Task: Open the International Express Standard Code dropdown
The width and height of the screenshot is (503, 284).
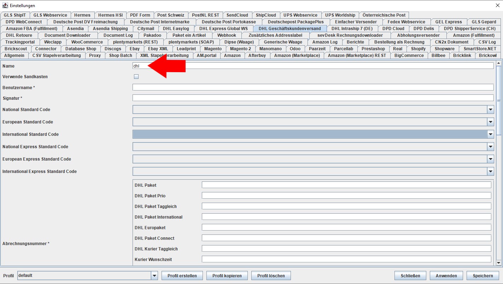Action: [490, 172]
